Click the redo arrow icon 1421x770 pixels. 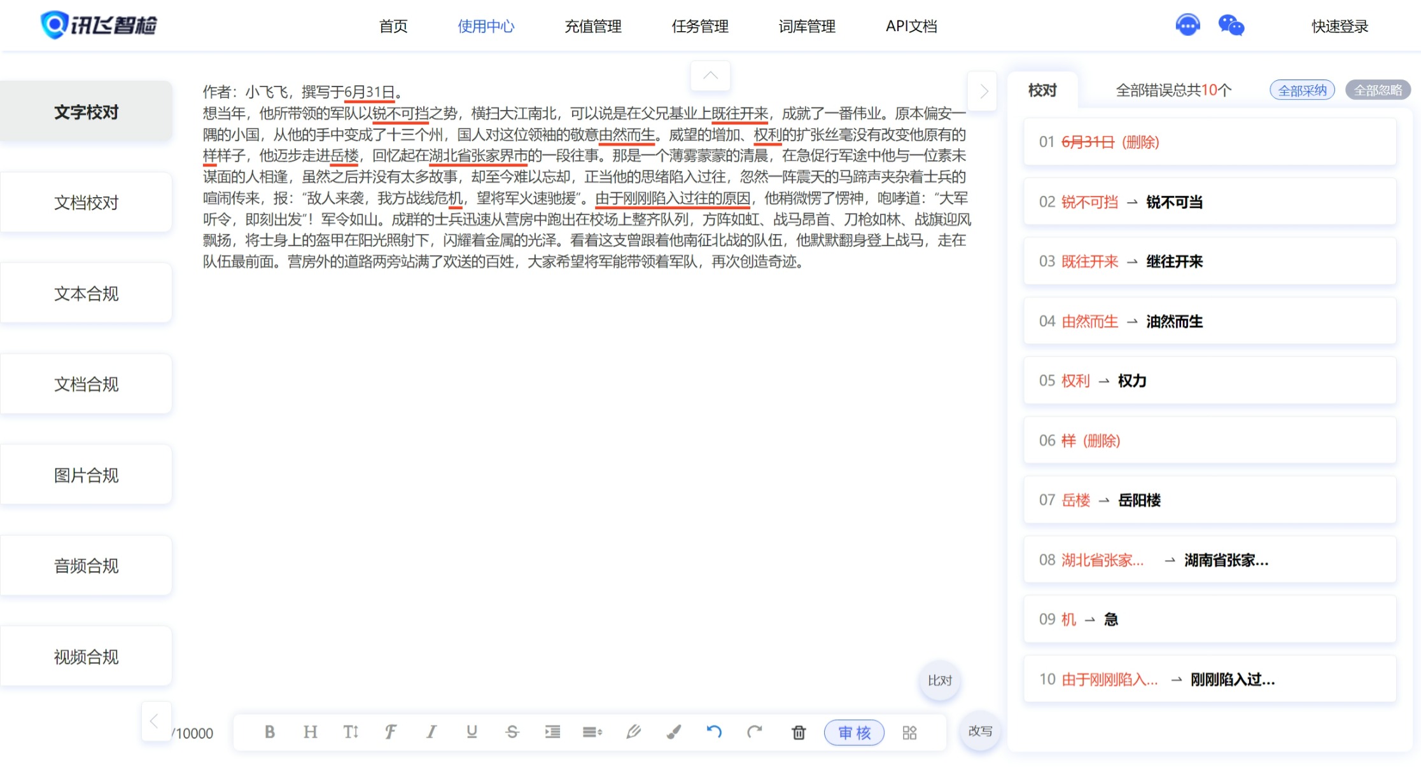(755, 732)
